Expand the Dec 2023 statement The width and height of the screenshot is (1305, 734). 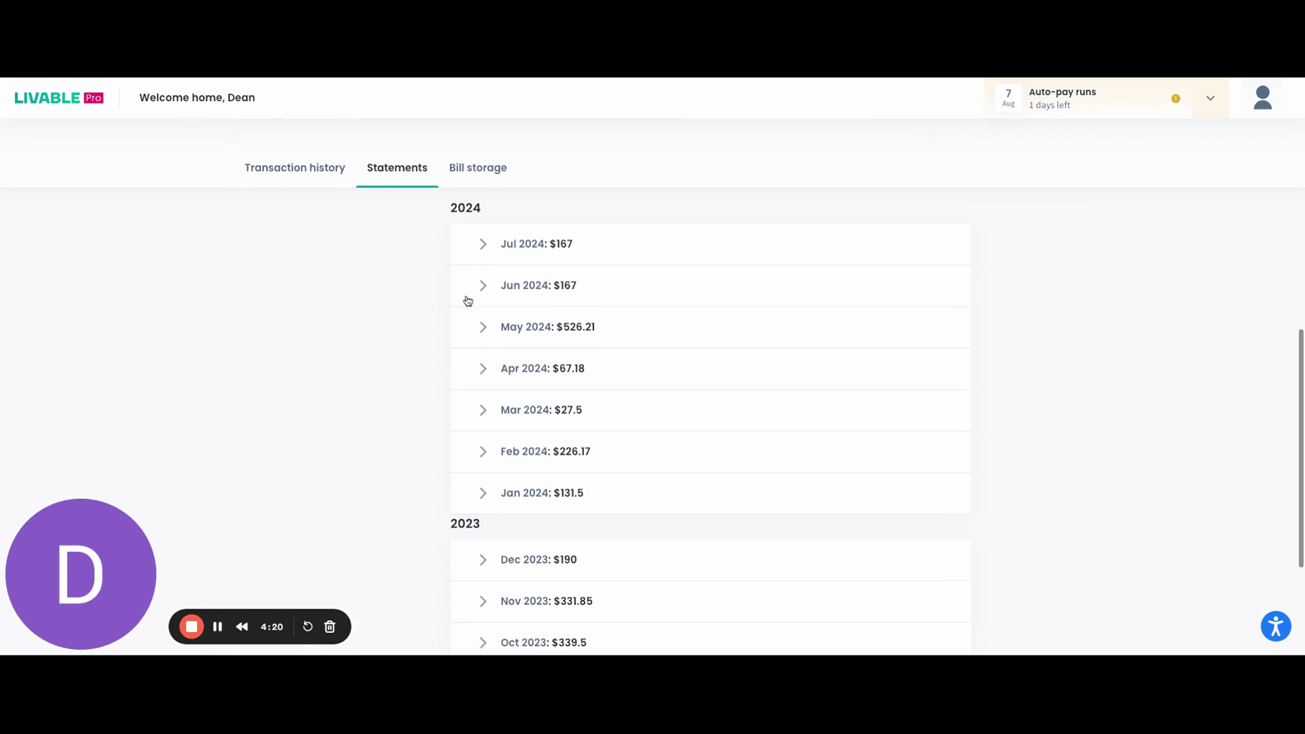click(483, 560)
